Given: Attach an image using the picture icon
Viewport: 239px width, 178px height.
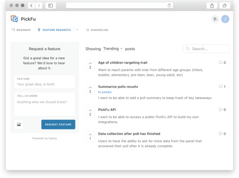Looking at the screenshot, I should [x=19, y=124].
